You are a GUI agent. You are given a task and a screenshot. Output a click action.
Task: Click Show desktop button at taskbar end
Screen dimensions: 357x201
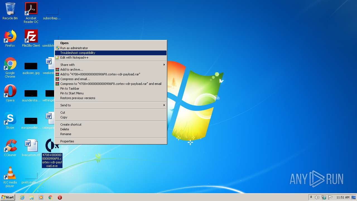pyautogui.click(x=354, y=197)
